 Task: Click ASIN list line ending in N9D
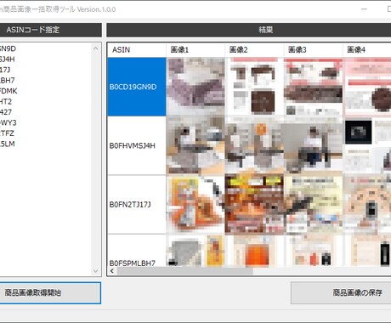pyautogui.click(x=8, y=48)
